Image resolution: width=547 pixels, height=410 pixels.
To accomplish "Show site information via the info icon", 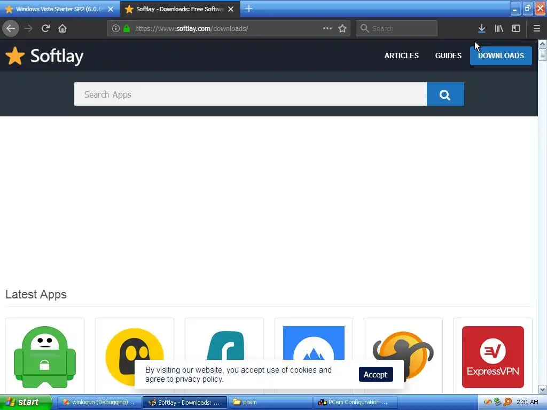I will [116, 28].
